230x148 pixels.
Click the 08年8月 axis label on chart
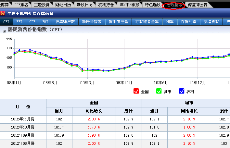[50, 83]
